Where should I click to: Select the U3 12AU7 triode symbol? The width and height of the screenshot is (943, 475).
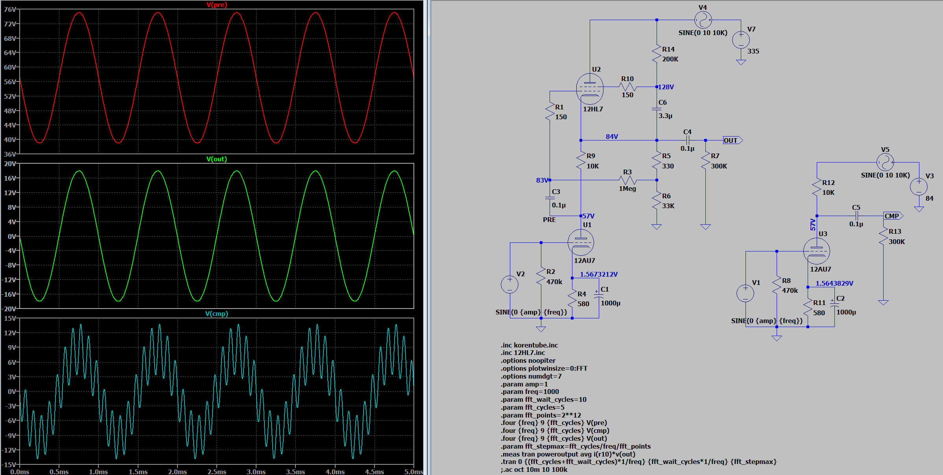pyautogui.click(x=817, y=251)
